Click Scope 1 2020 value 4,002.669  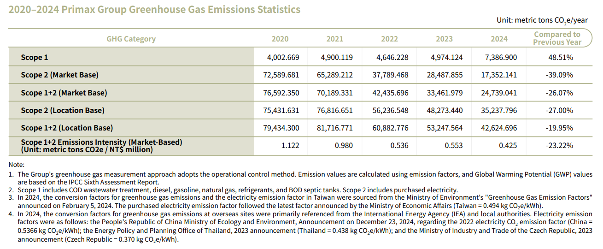point(283,58)
